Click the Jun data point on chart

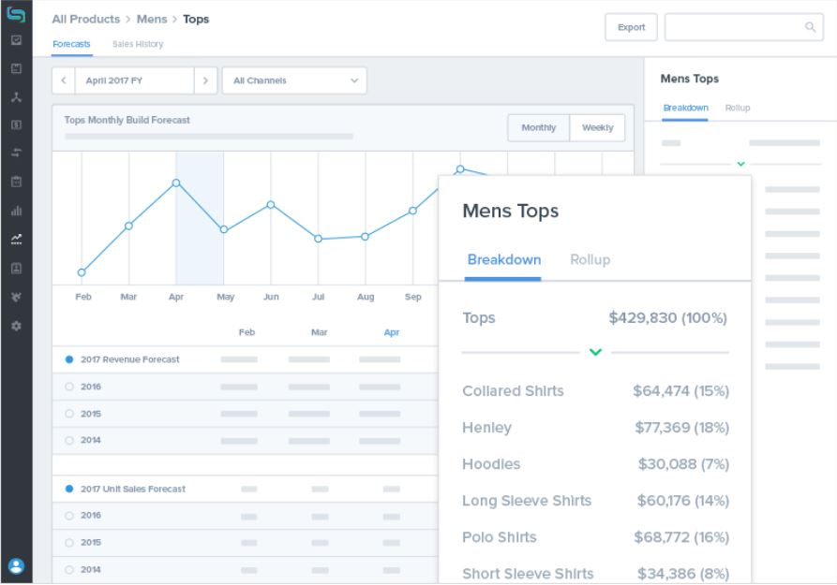pyautogui.click(x=271, y=205)
